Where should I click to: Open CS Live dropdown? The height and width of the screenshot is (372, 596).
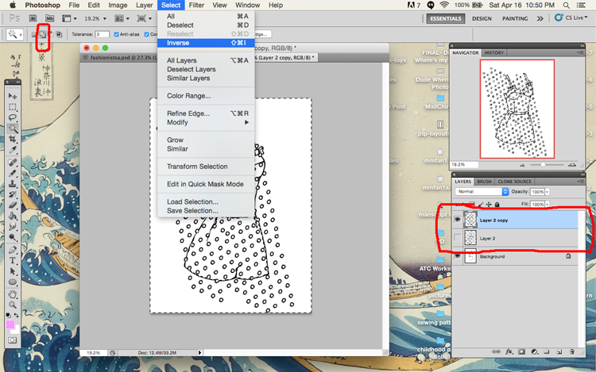click(x=571, y=17)
